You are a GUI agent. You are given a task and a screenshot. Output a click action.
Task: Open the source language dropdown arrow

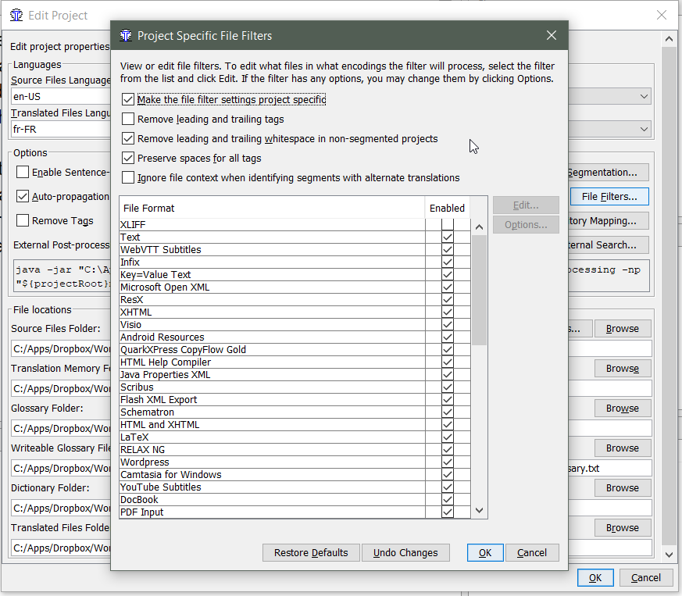coord(644,97)
